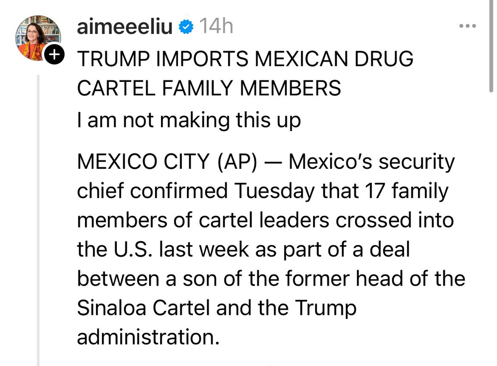Open aimeeeliu's profile picture
The width and height of the screenshot is (497, 366).
(x=38, y=38)
